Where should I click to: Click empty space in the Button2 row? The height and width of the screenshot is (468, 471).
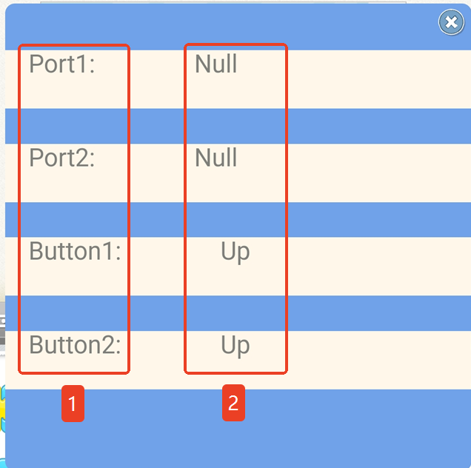[x=378, y=360]
